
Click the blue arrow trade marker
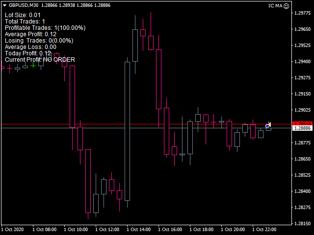click(x=267, y=126)
